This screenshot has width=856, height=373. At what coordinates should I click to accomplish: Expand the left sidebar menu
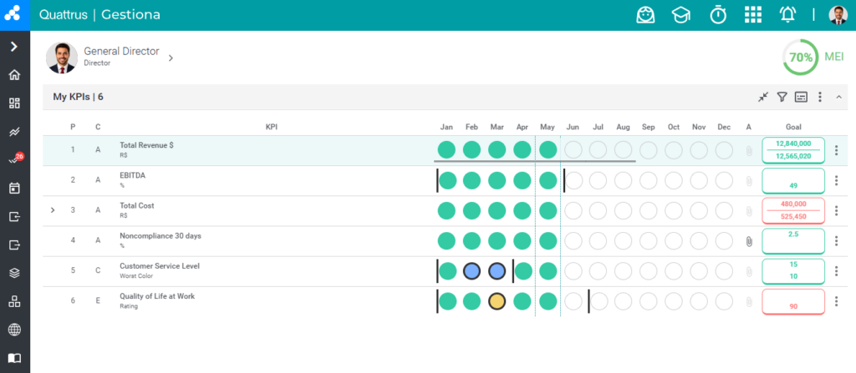pos(15,47)
